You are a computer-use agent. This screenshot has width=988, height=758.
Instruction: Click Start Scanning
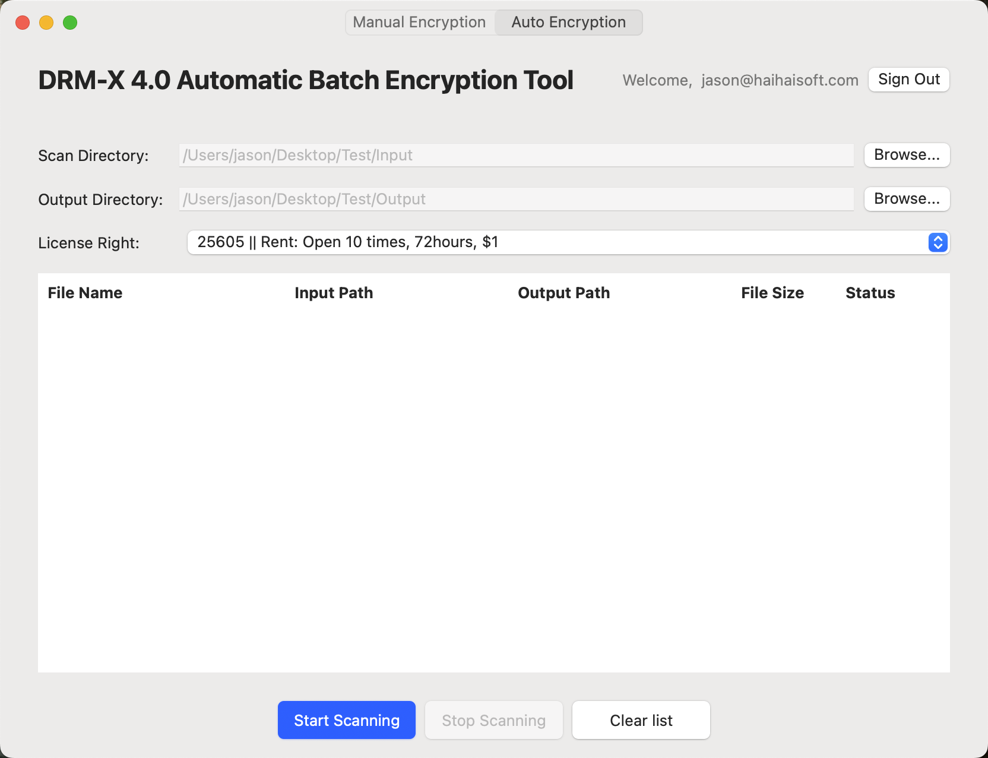point(347,720)
